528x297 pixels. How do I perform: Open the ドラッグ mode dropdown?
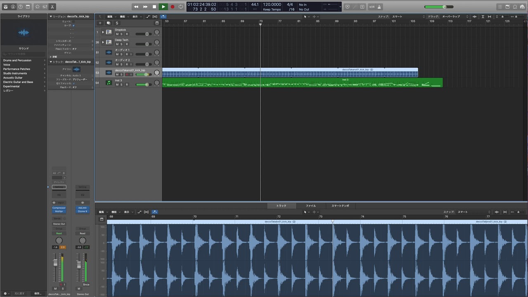455,16
